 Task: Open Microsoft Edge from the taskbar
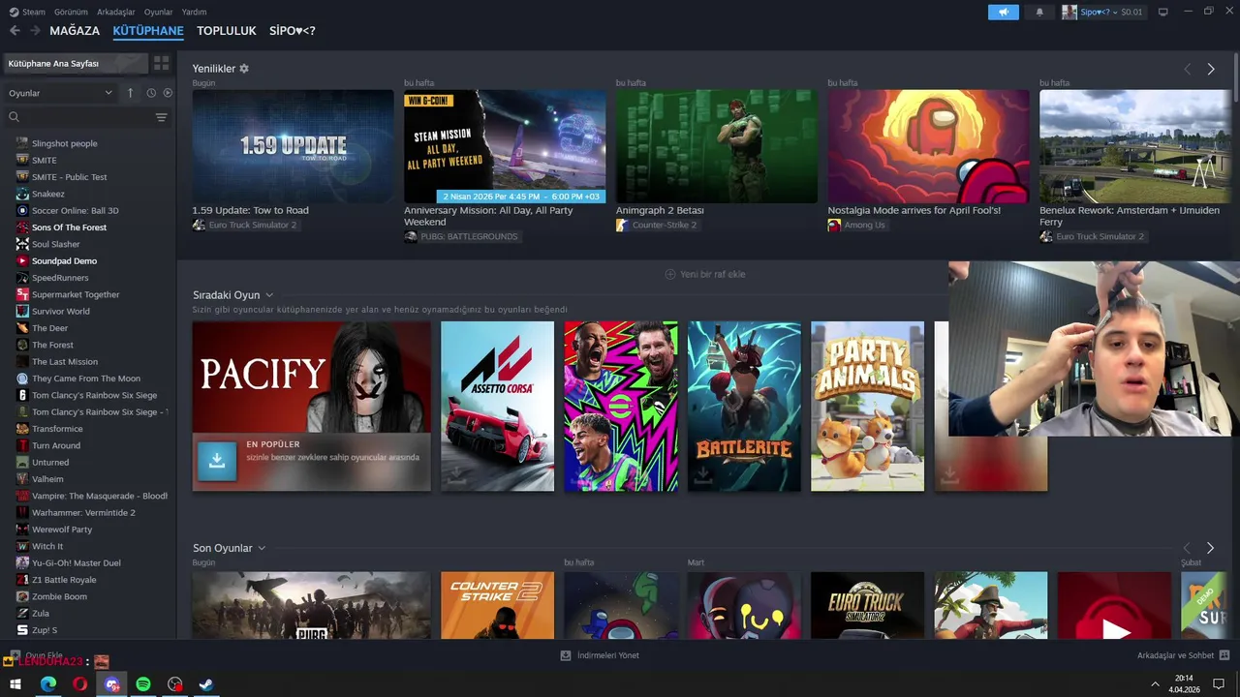click(48, 684)
